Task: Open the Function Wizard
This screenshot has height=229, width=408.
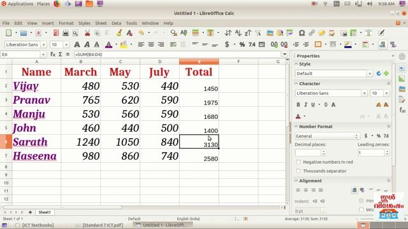Action: [53, 55]
